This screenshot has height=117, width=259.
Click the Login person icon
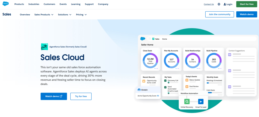(x=225, y=4)
